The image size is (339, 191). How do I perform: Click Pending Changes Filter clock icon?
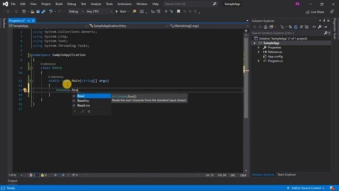(282, 27)
